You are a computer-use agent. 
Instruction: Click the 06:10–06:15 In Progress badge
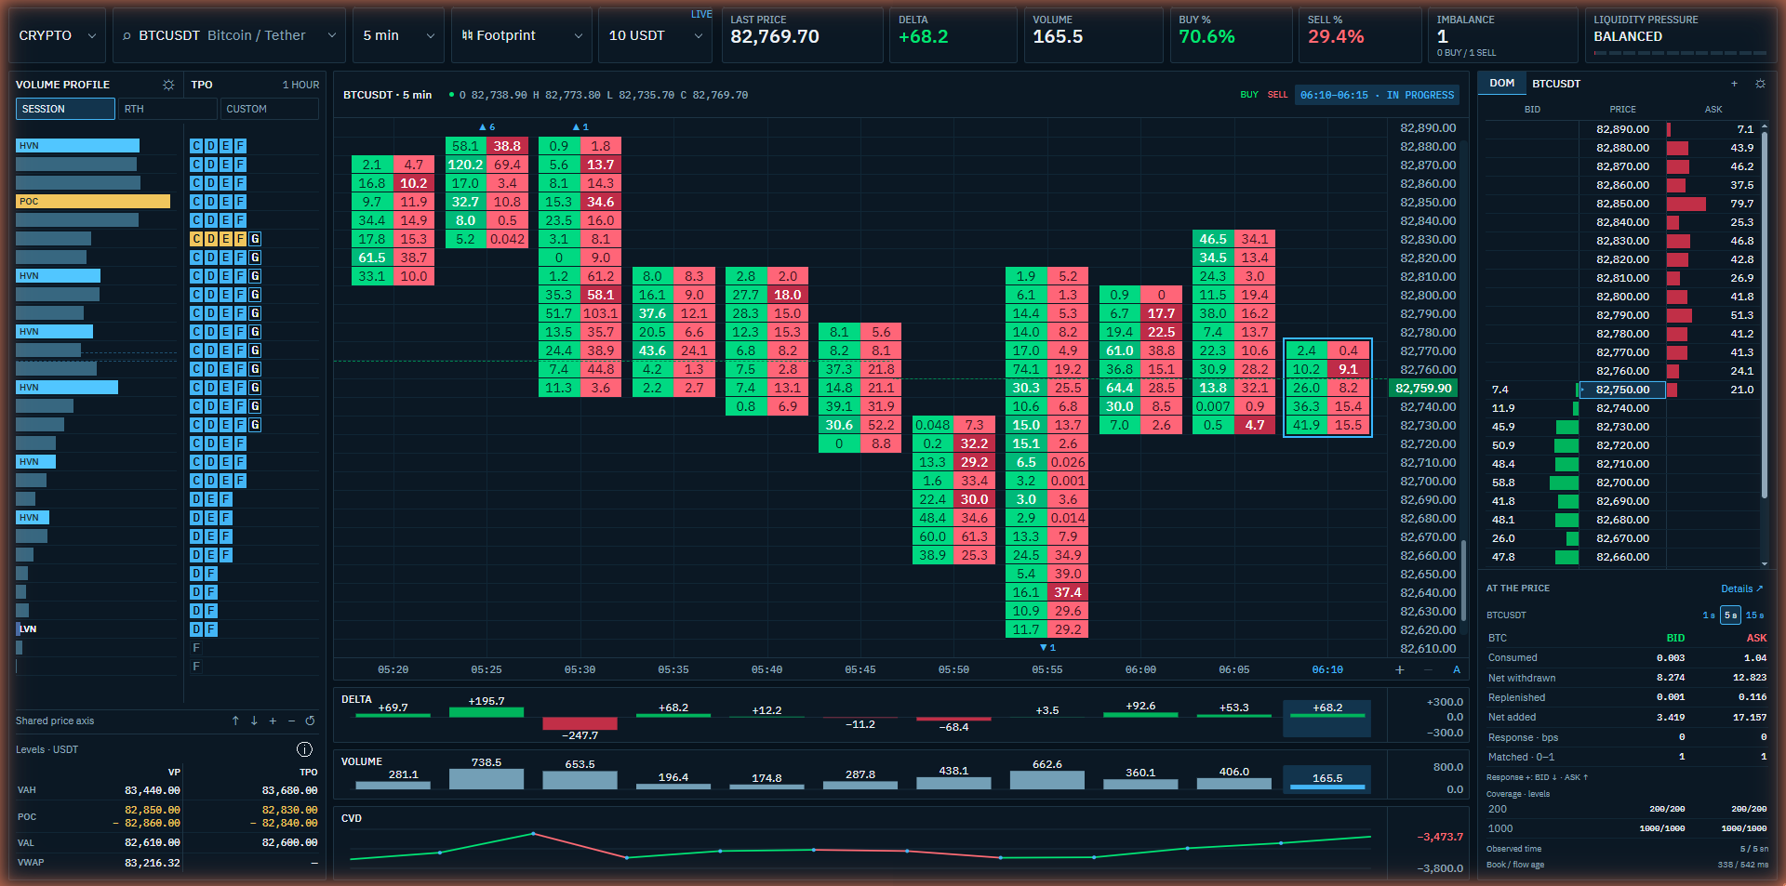tap(1376, 95)
